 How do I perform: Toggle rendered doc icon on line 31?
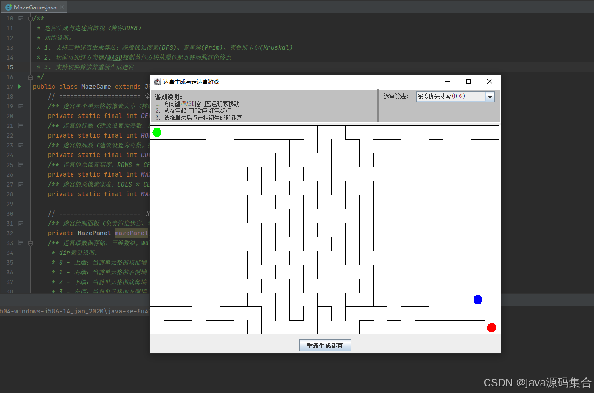click(20, 223)
